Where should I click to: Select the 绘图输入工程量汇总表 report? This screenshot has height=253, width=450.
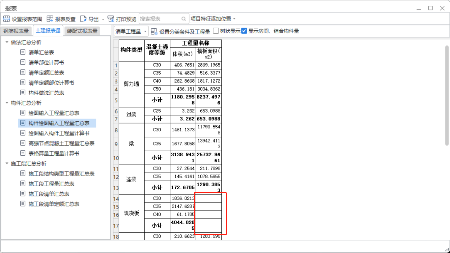[x=54, y=113]
